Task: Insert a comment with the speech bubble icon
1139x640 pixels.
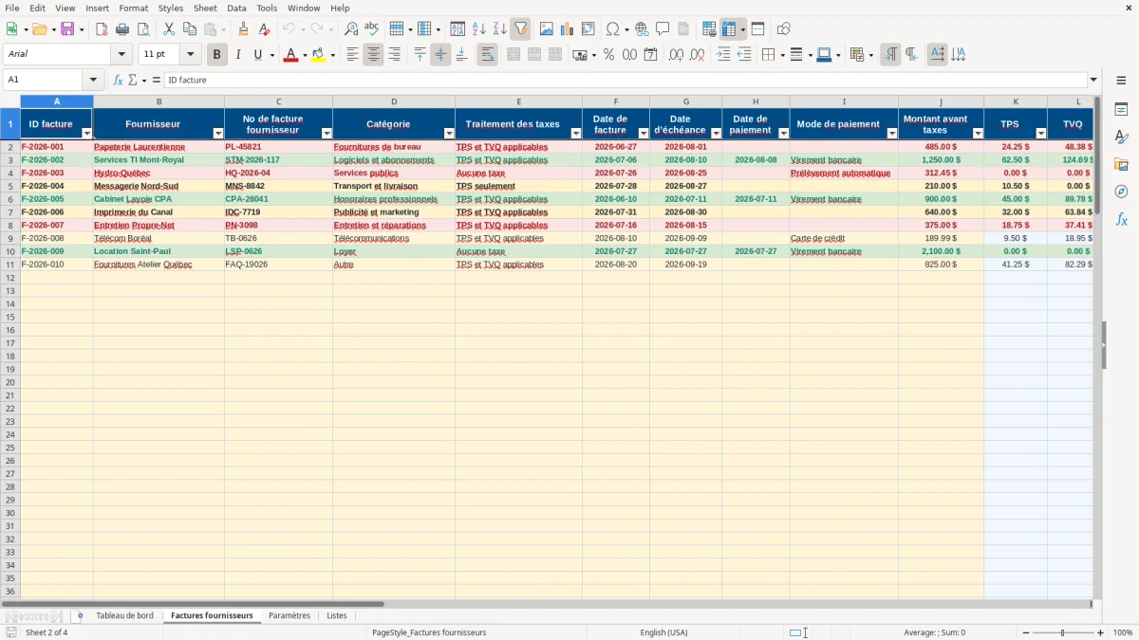Action: click(x=663, y=29)
